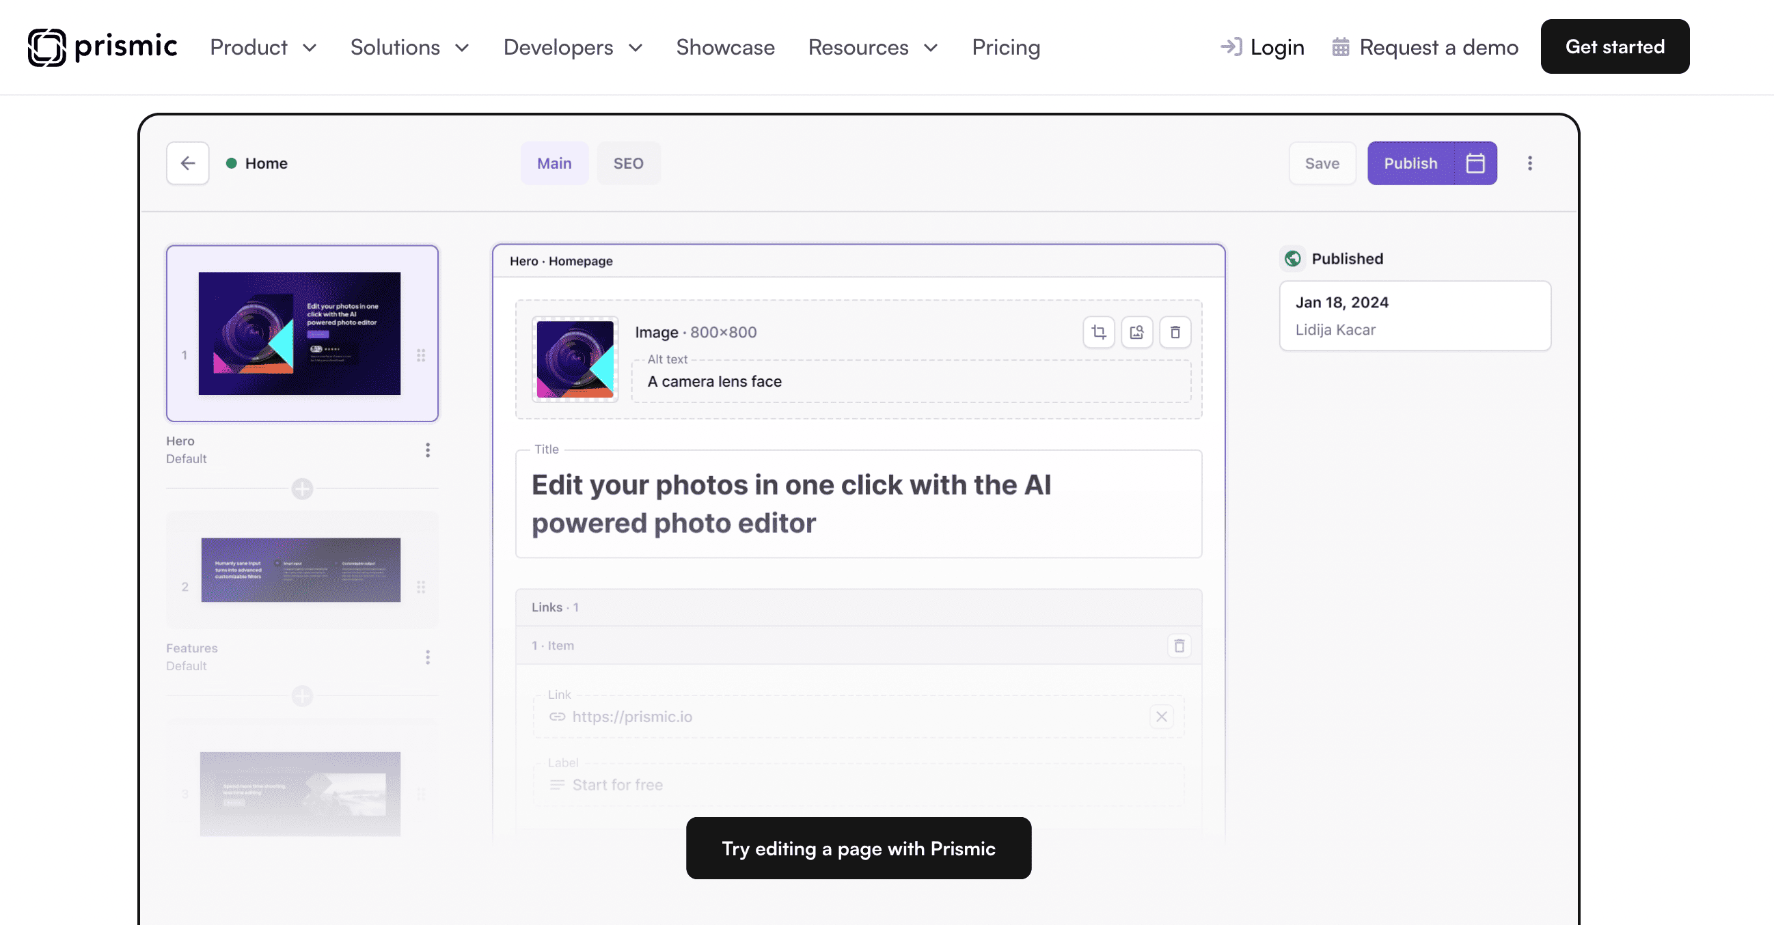Click the 'Links · 1' section header
Screen dimensions: 1774x925
[858, 607]
